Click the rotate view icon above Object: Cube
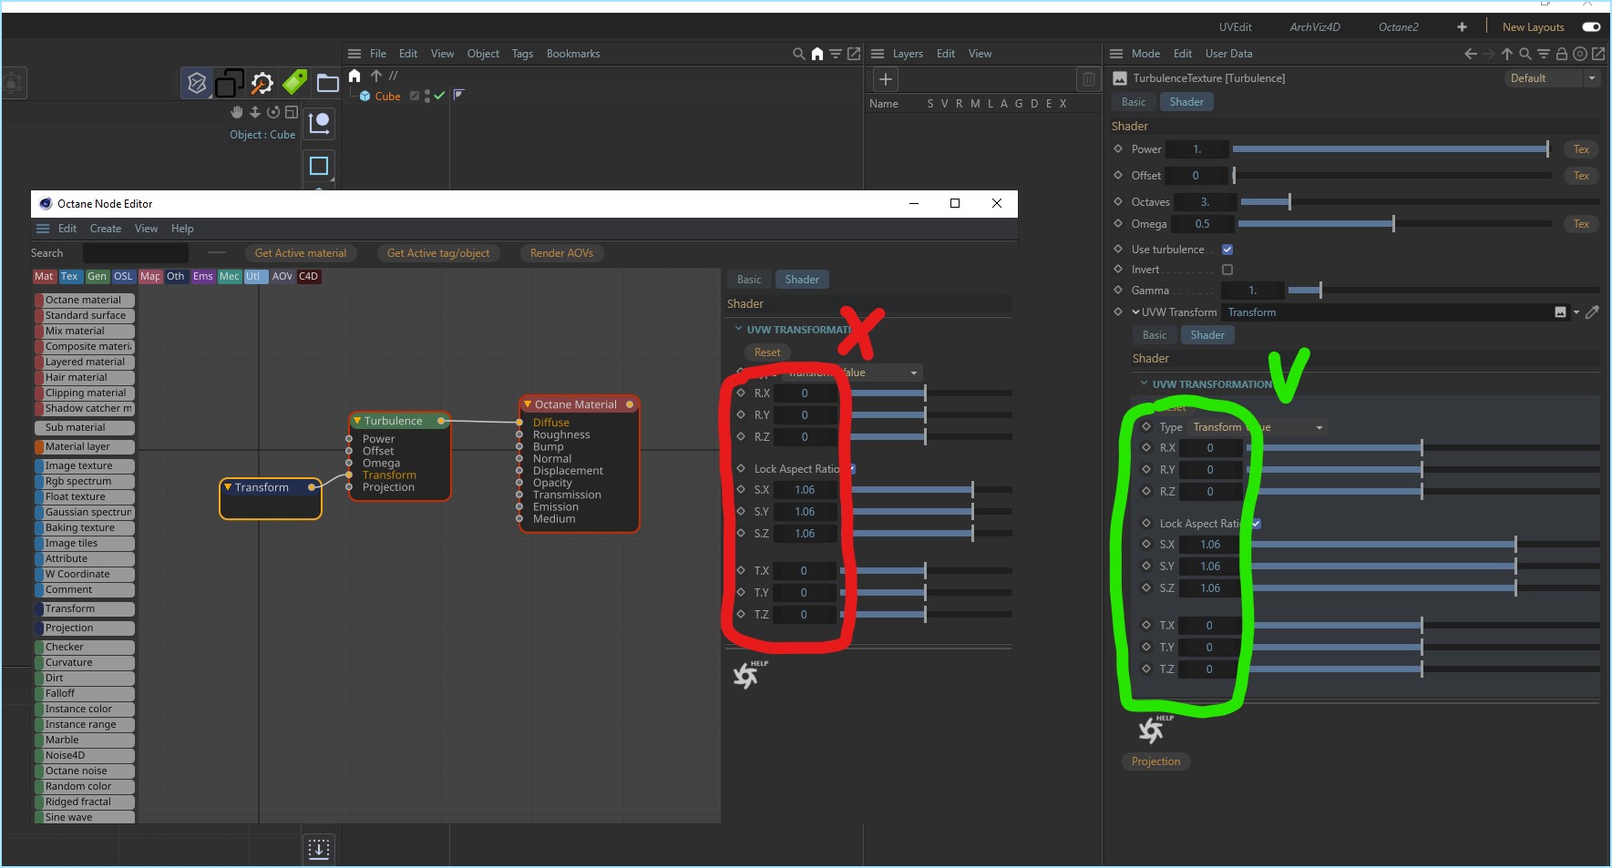This screenshot has height=868, width=1612. tap(273, 112)
